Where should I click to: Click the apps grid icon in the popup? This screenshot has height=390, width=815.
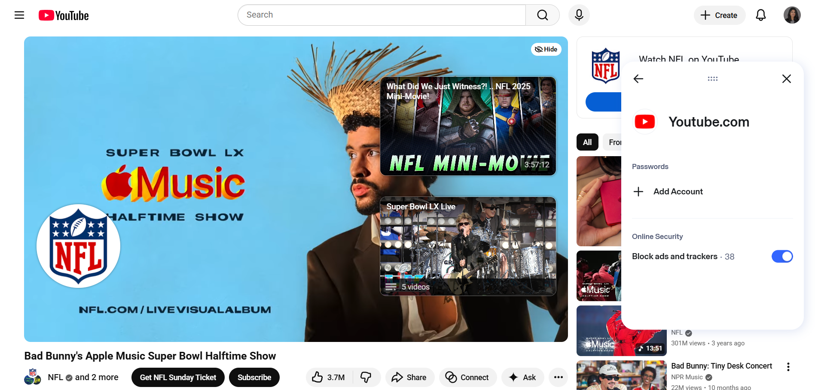click(712, 79)
